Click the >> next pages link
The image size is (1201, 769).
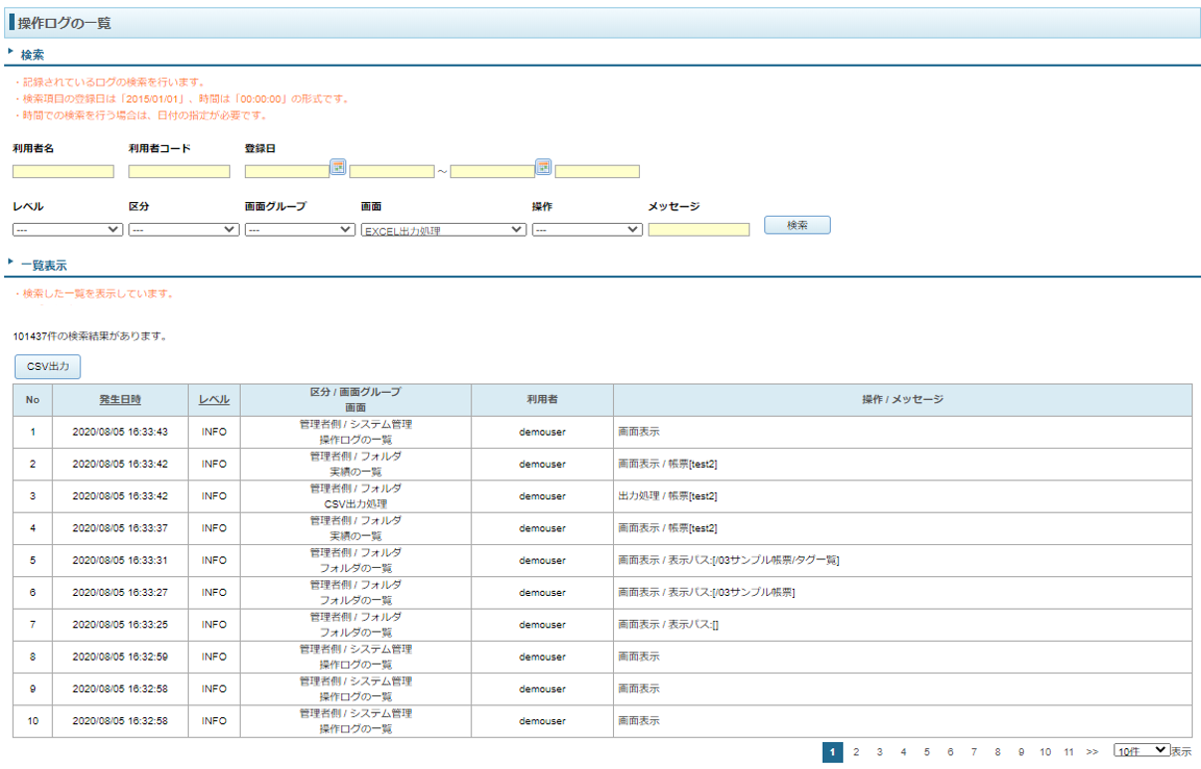(x=1093, y=753)
